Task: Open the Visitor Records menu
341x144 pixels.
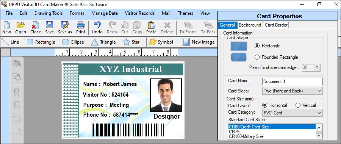Action: [x=140, y=13]
